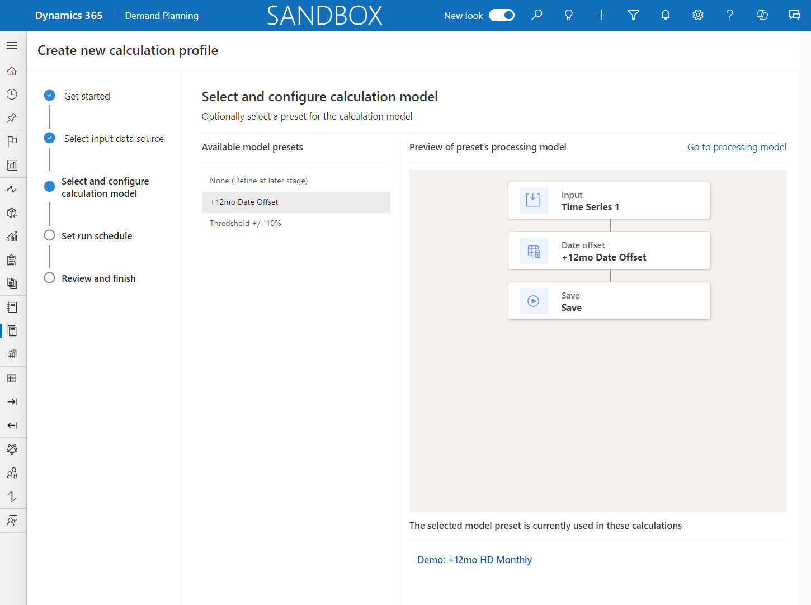This screenshot has height=605, width=811.
Task: Click the plus add icon
Action: (601, 15)
